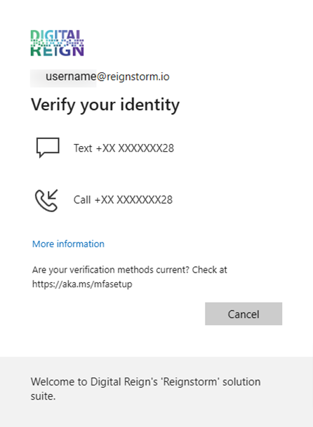This screenshot has width=313, height=427.
Task: Click the username@reignstorm.io account name
Action: coord(100,77)
